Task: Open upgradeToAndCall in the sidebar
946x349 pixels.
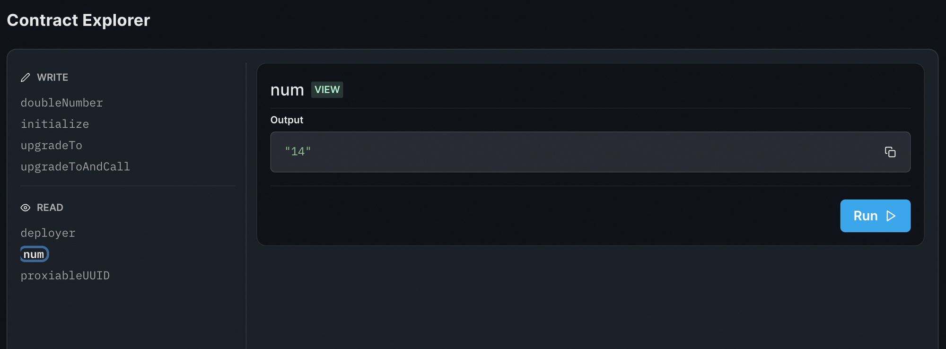Action: coord(75,166)
